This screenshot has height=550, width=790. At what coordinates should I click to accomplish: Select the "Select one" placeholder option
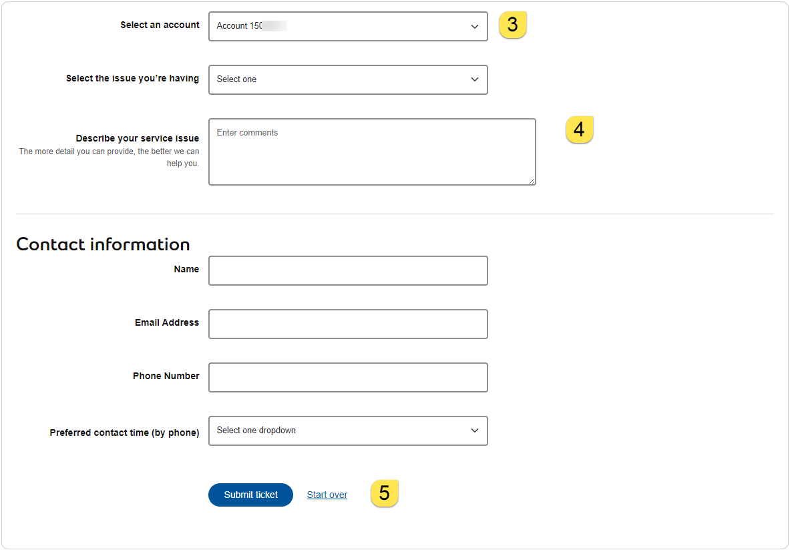coord(237,79)
